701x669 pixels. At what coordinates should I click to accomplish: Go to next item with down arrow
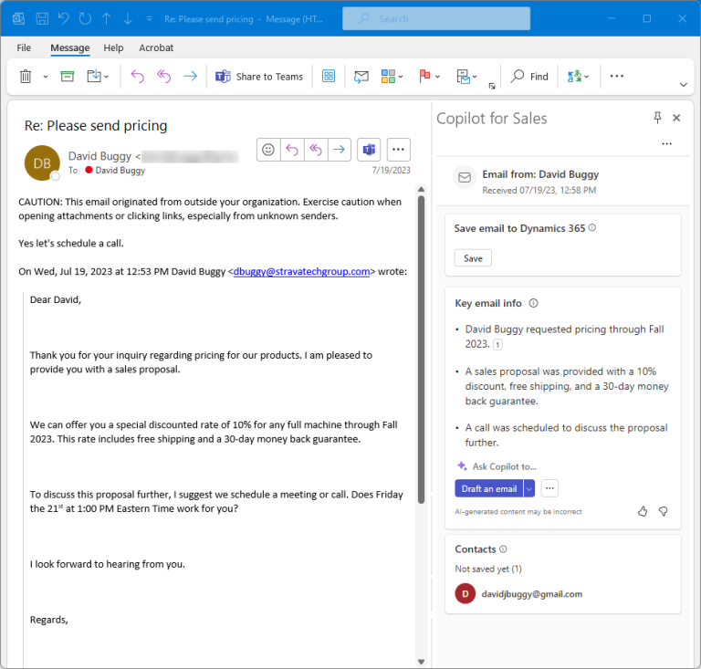click(x=128, y=19)
